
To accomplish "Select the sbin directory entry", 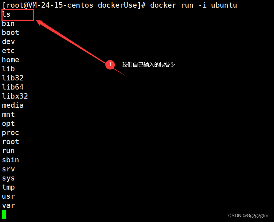I will pyautogui.click(x=11, y=160).
